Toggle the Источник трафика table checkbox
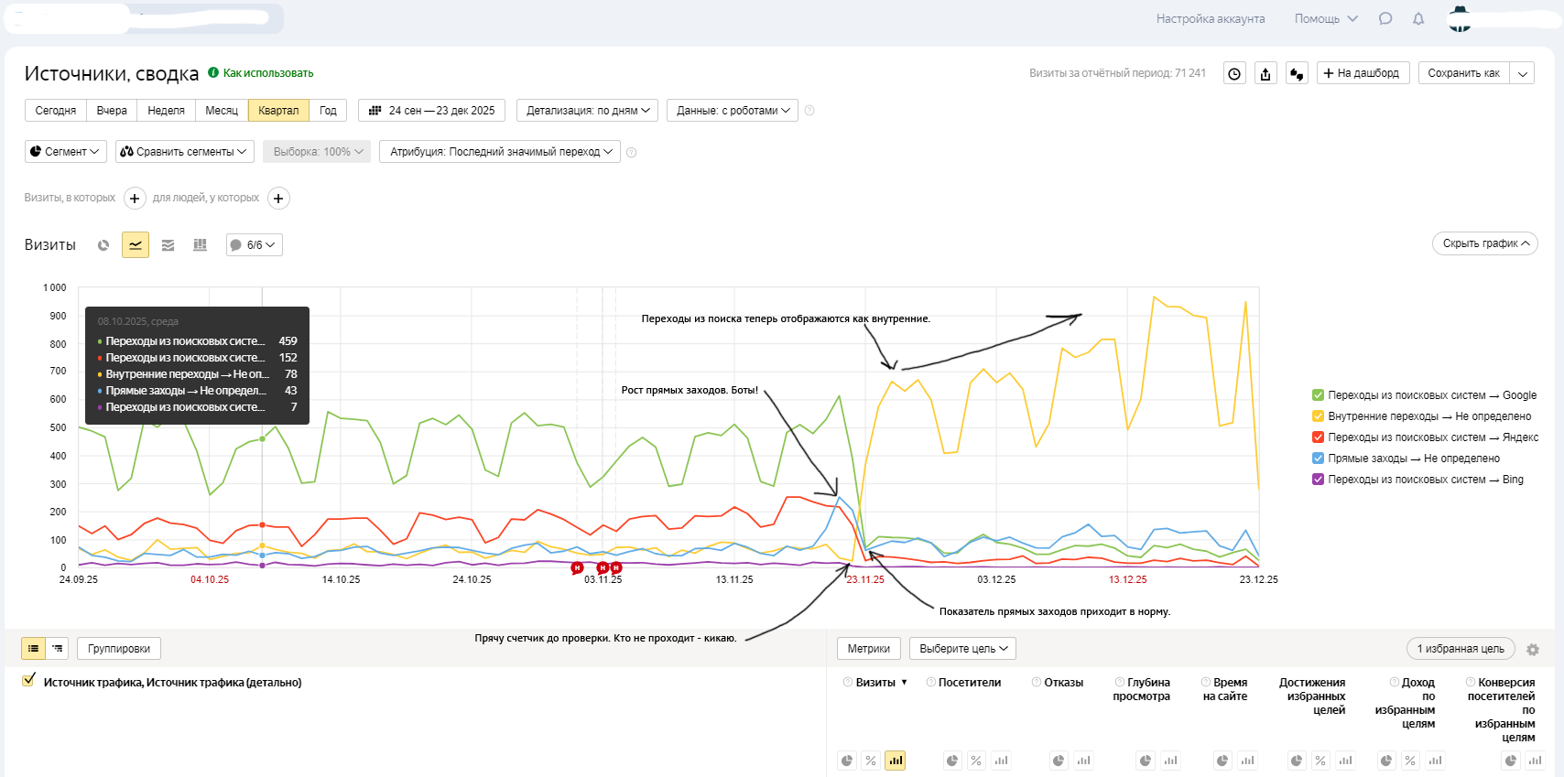Image resolution: width=1564 pixels, height=777 pixels. click(29, 680)
